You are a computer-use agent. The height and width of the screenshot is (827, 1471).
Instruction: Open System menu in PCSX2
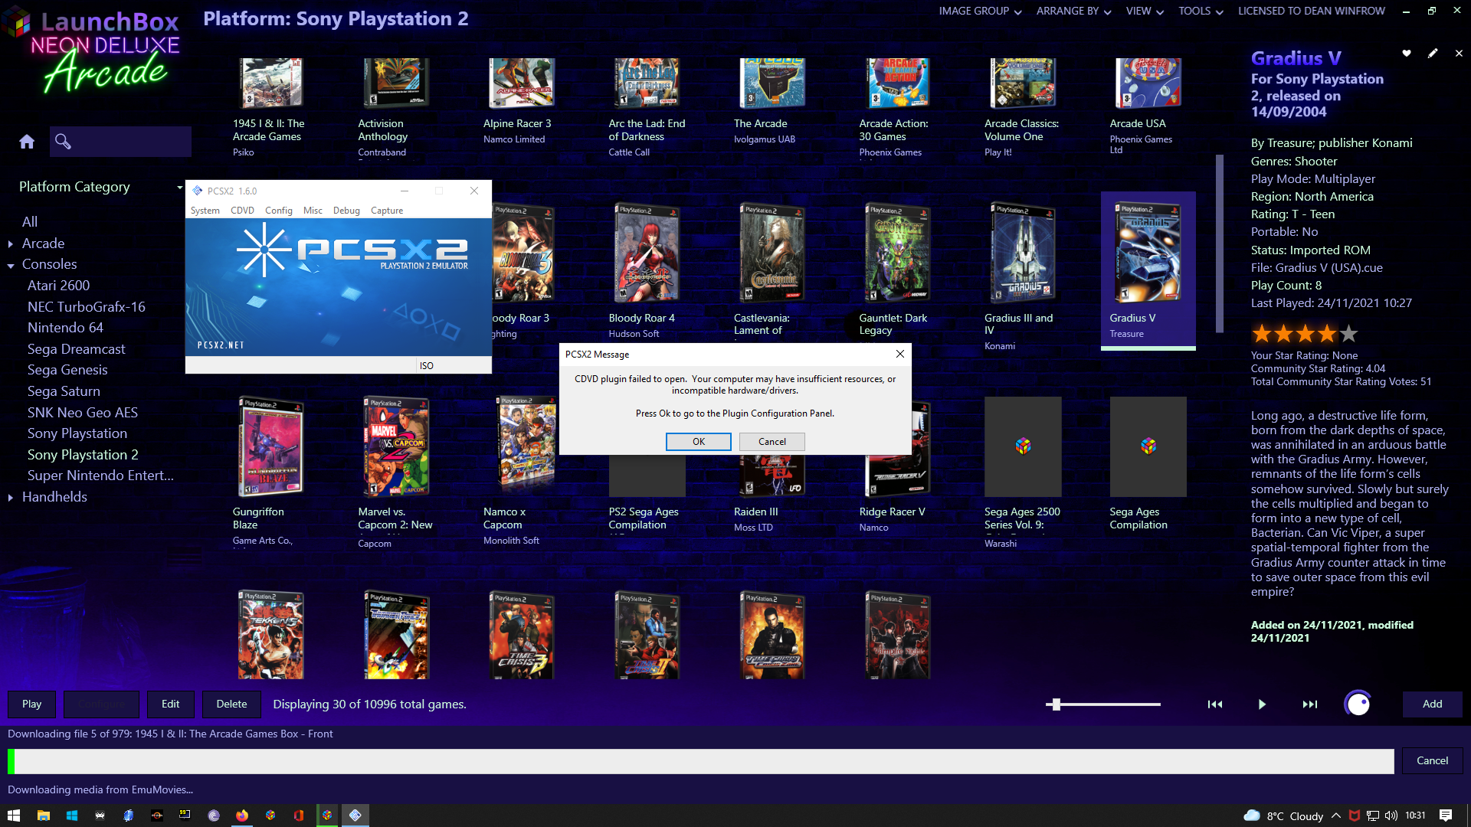pyautogui.click(x=205, y=211)
